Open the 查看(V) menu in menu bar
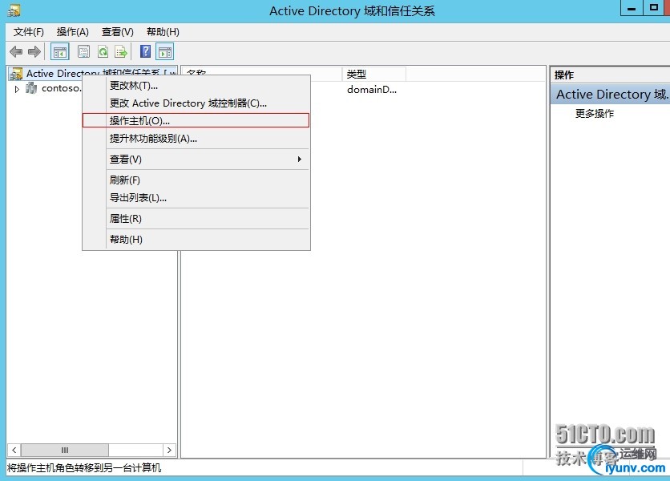This screenshot has width=670, height=481. (118, 32)
